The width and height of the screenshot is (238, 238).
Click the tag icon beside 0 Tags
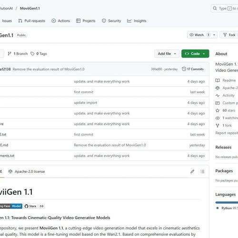32,54
